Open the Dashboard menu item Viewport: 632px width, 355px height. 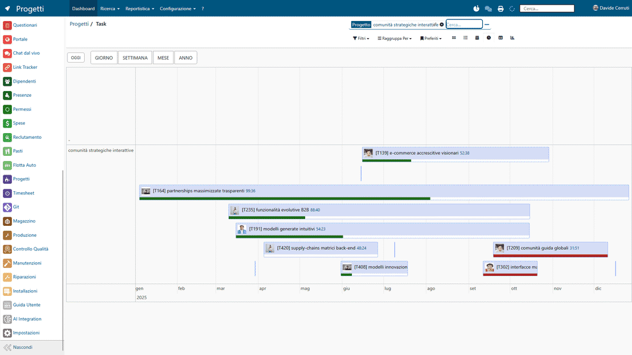pos(83,9)
